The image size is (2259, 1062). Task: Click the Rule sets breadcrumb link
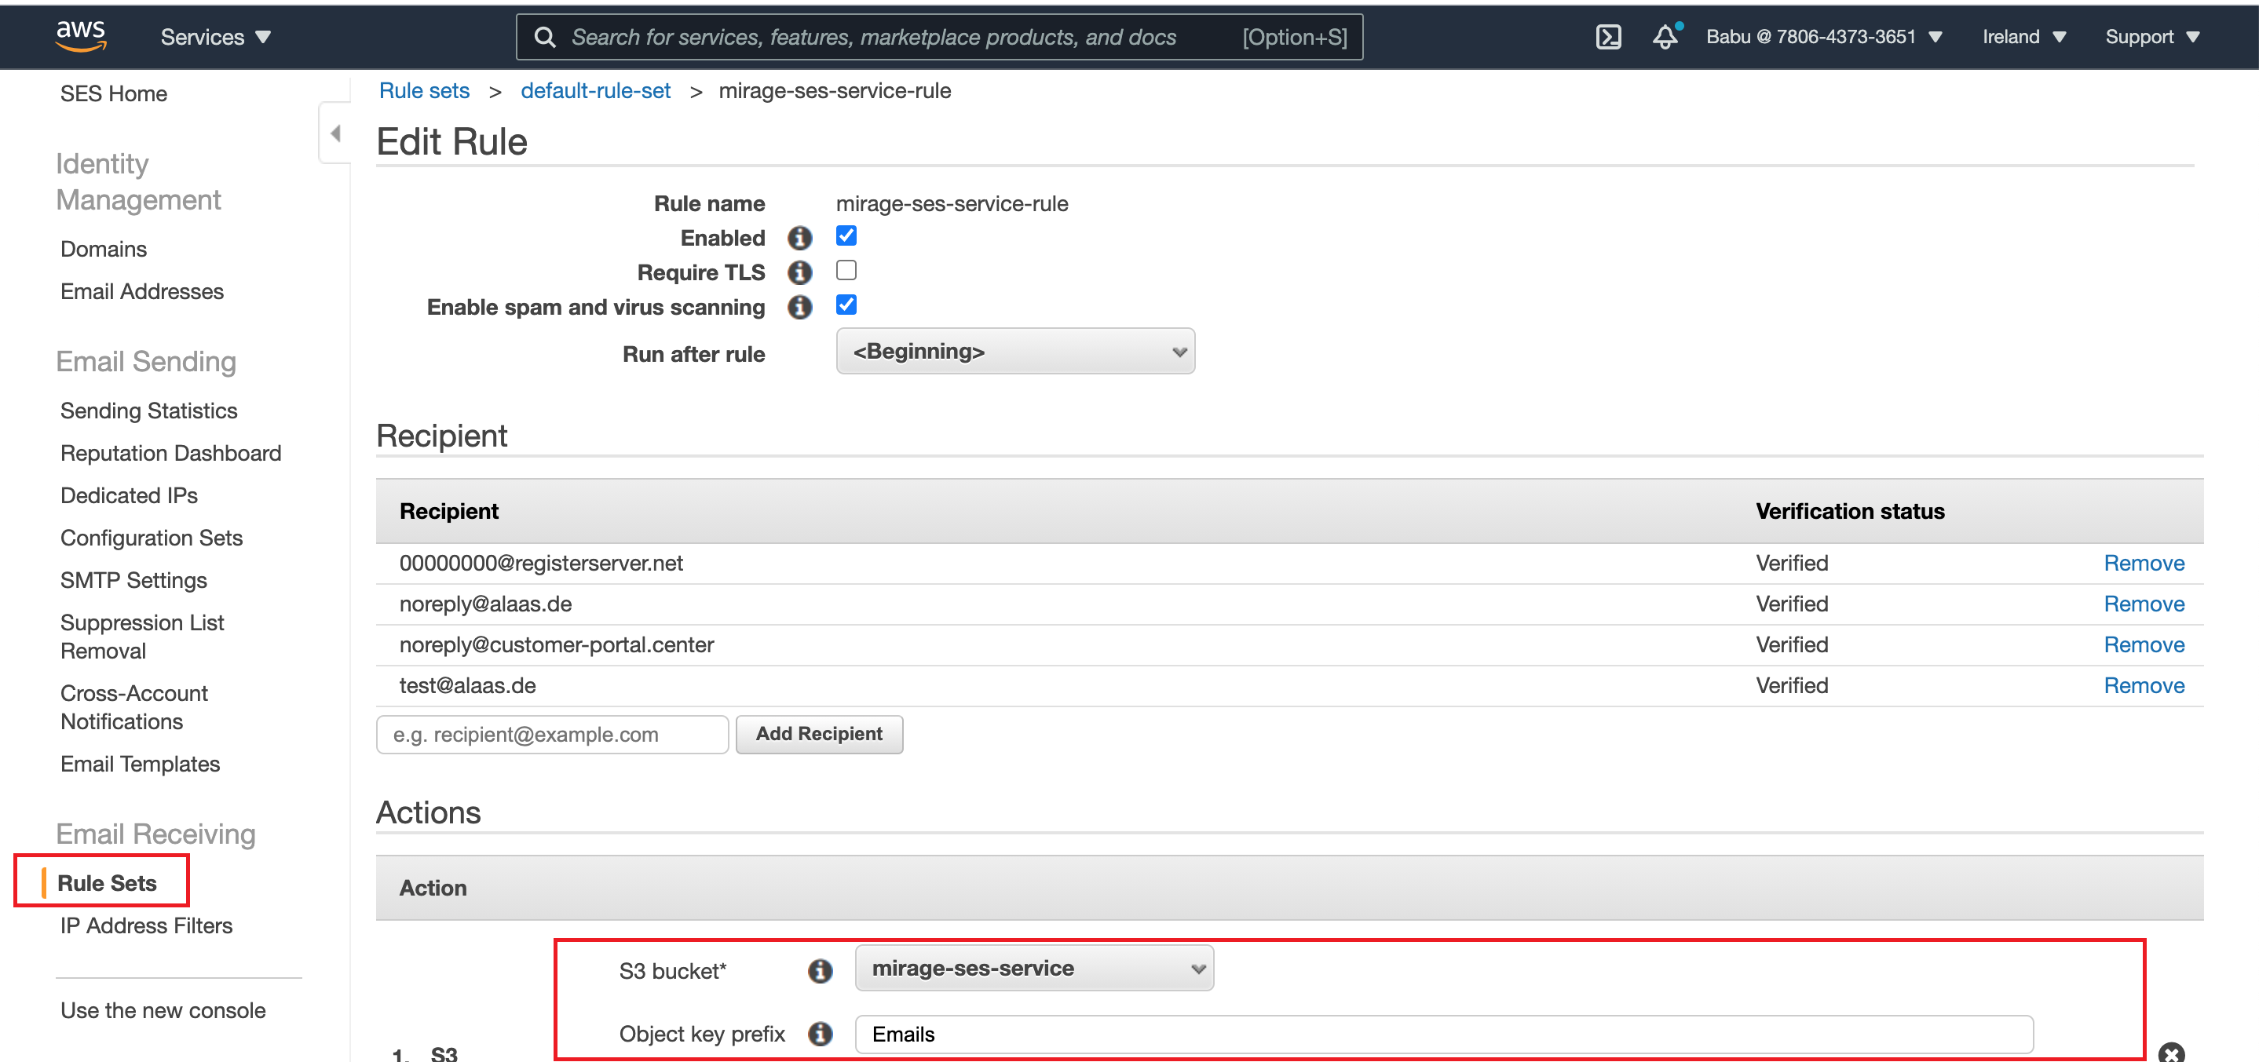tap(425, 90)
